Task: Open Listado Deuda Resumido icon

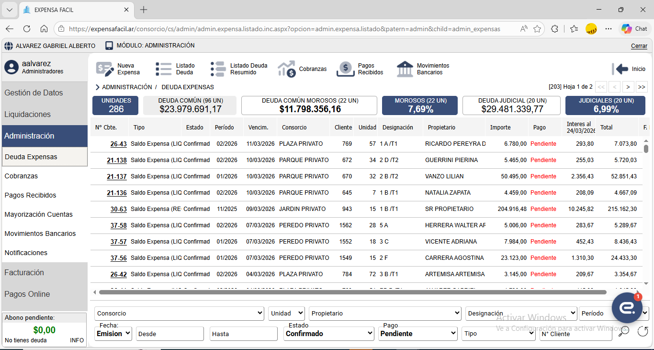Action: tap(218, 69)
